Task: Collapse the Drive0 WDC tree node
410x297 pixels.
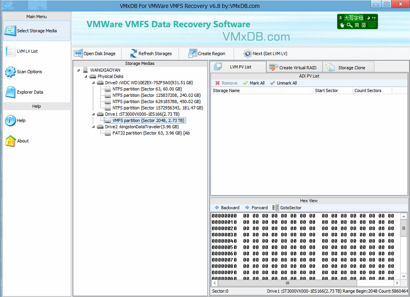Action: 93,83
